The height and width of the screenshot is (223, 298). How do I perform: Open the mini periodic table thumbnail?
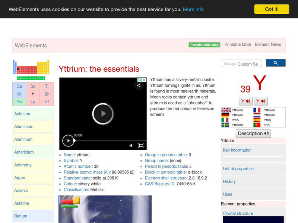(x=31, y=70)
